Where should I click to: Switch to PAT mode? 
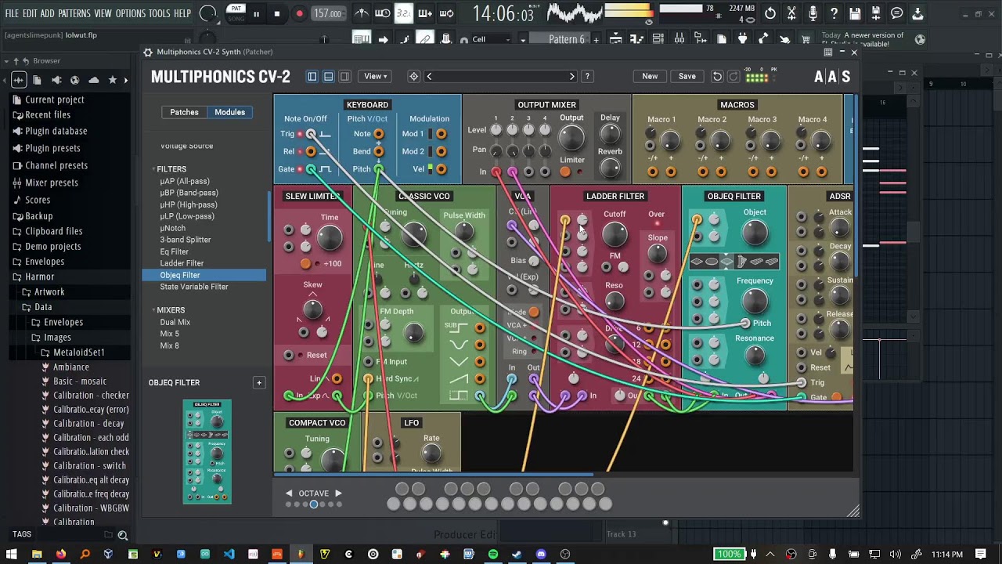coord(236,9)
